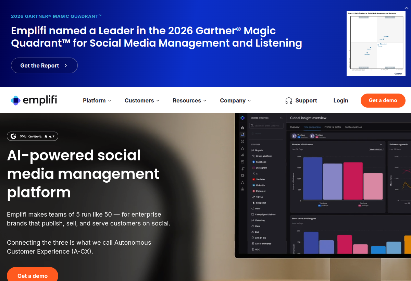Click the TikTok icon in the dashboard sidebar

click(253, 197)
